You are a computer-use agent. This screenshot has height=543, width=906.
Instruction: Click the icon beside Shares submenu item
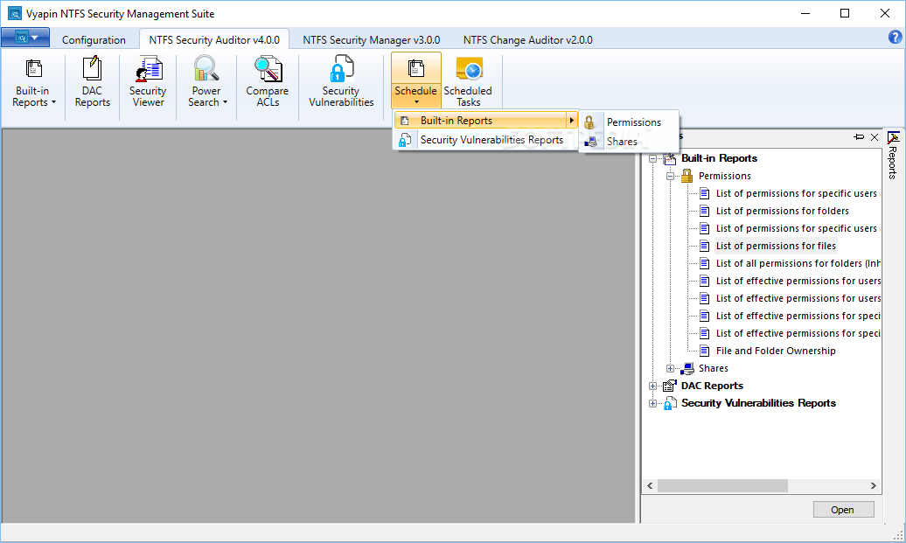590,142
